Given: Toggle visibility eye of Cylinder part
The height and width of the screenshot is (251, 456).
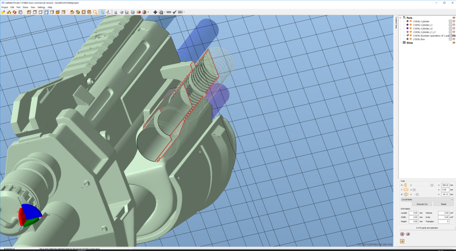Looking at the screenshot, I should point(411,21).
